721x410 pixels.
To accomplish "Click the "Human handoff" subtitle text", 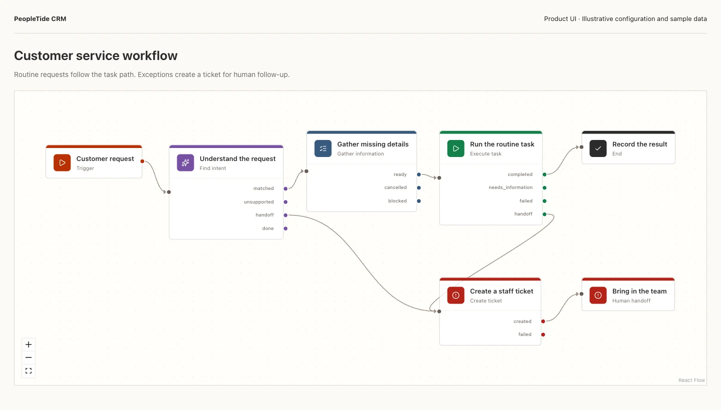I will point(631,301).
